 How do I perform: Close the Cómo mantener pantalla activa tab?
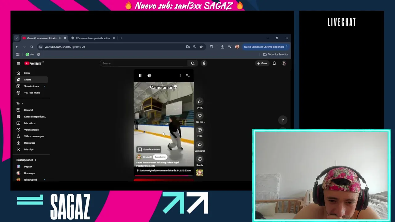tap(114, 38)
